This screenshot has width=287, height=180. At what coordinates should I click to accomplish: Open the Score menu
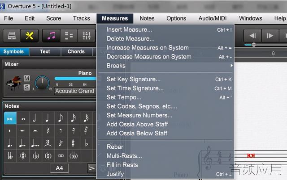(x=54, y=18)
